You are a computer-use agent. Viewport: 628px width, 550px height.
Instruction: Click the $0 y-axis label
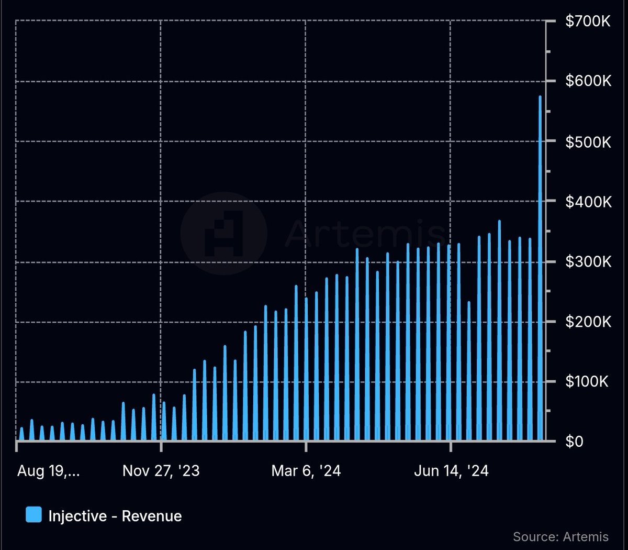(x=575, y=441)
